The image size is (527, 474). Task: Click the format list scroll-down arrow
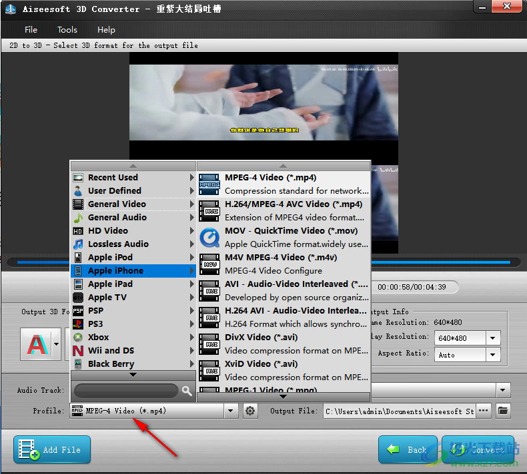[x=284, y=397]
